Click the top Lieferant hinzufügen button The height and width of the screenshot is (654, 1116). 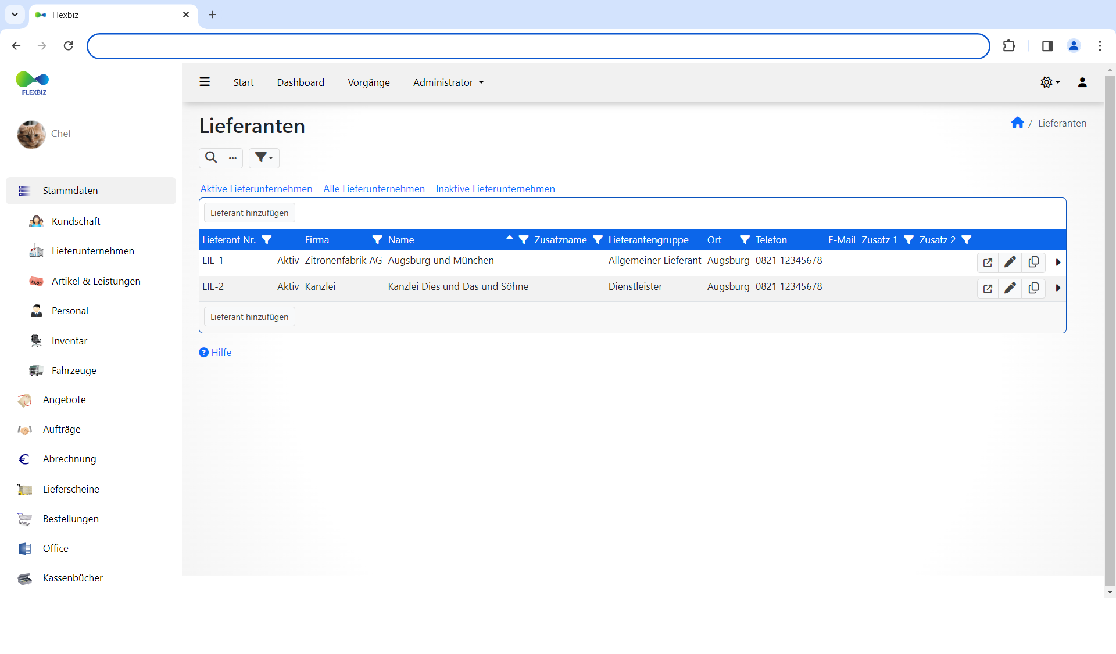click(x=249, y=213)
